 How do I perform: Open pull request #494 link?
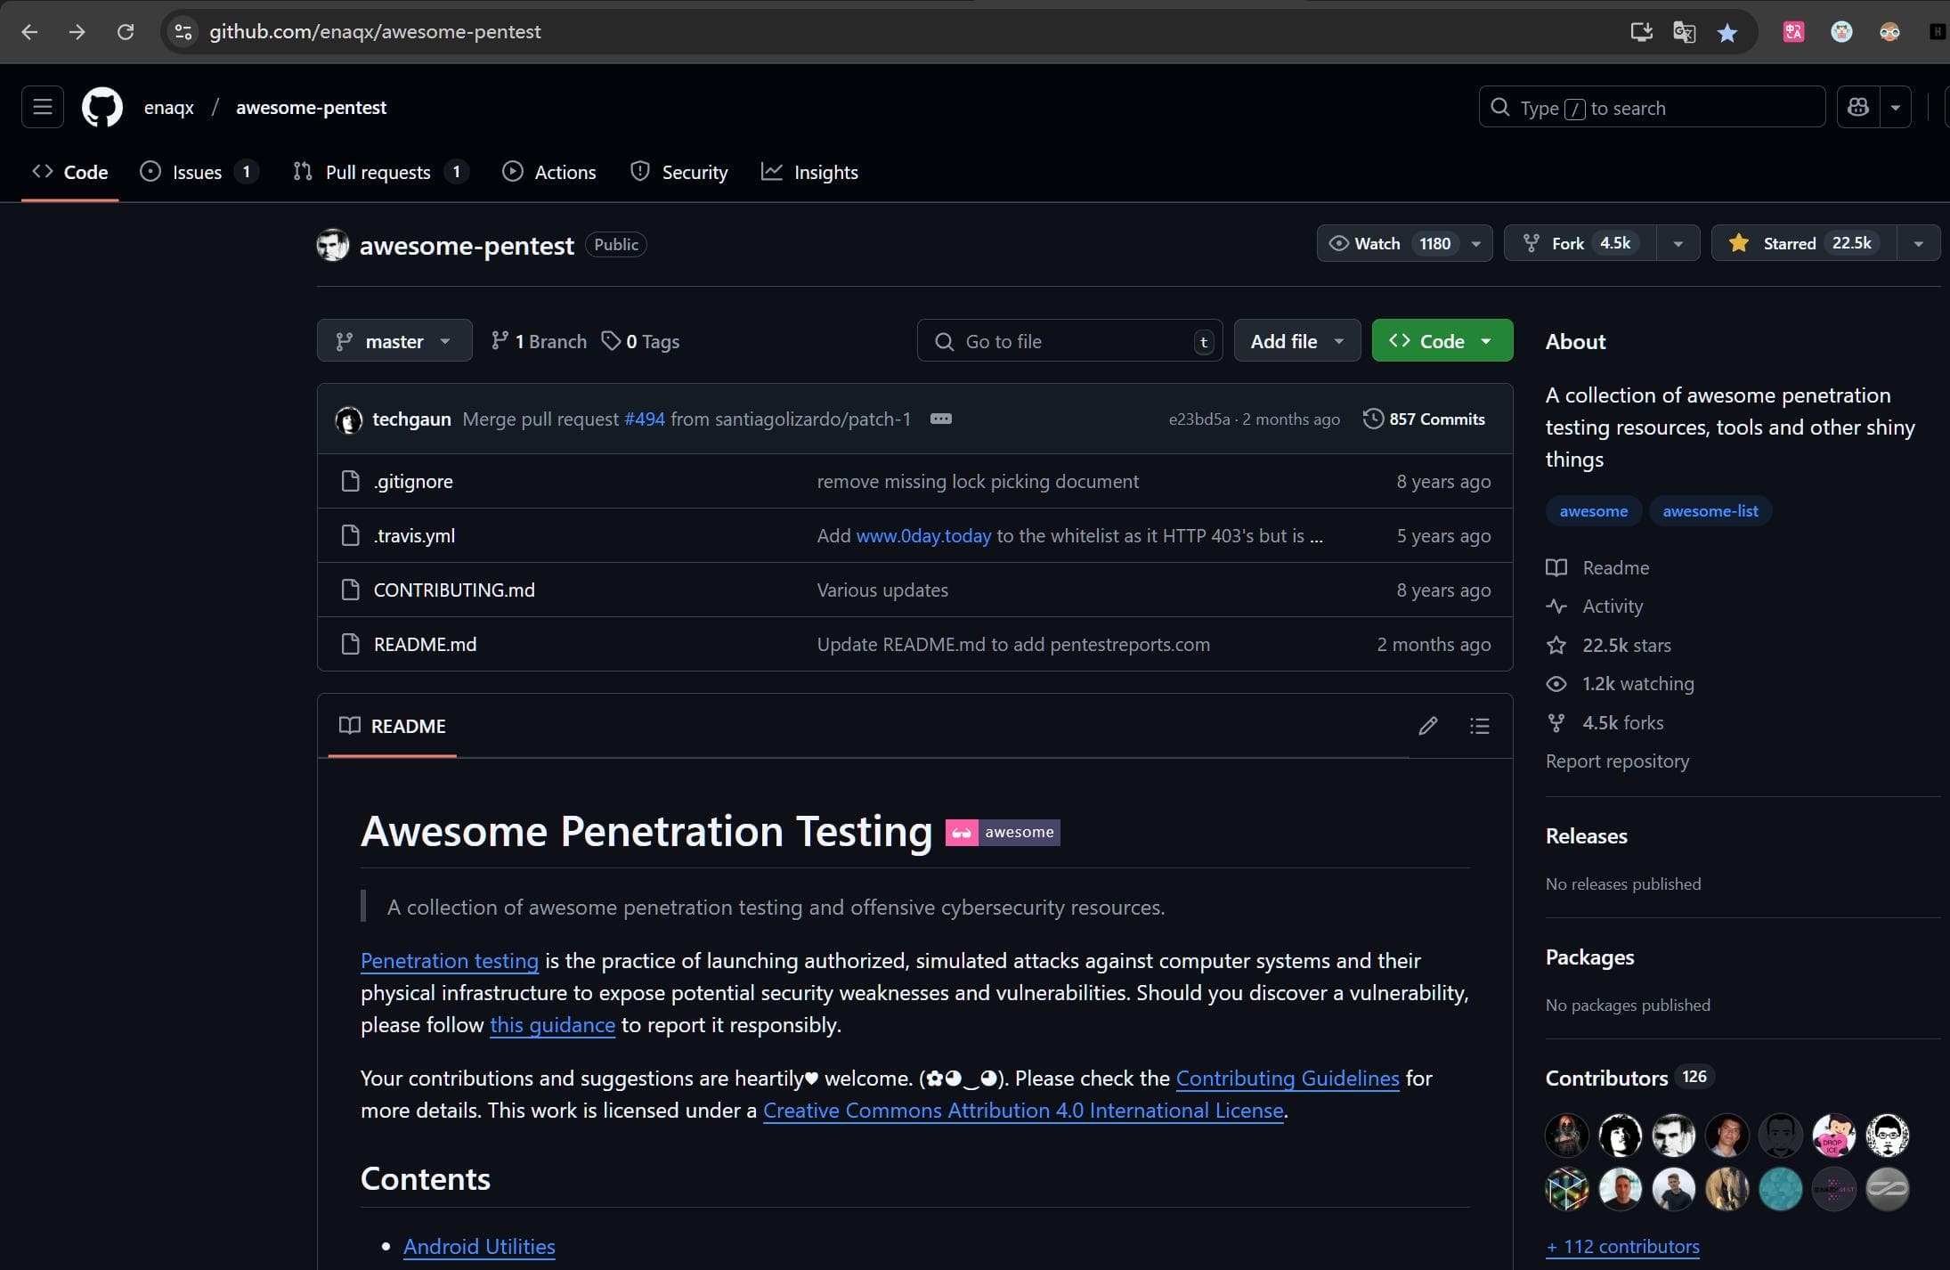(x=645, y=419)
